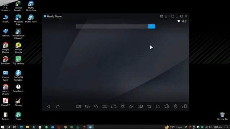Select Network desktop icon
The height and width of the screenshot is (129, 230).
(5, 33)
